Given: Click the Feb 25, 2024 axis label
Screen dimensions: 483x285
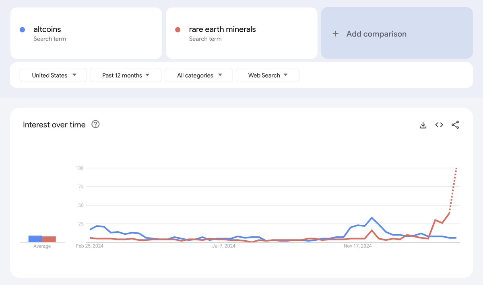Looking at the screenshot, I should click(x=90, y=246).
